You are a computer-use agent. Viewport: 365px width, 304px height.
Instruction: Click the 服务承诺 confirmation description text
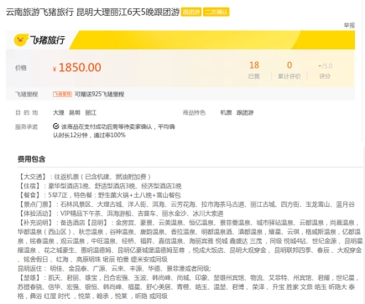114,131
